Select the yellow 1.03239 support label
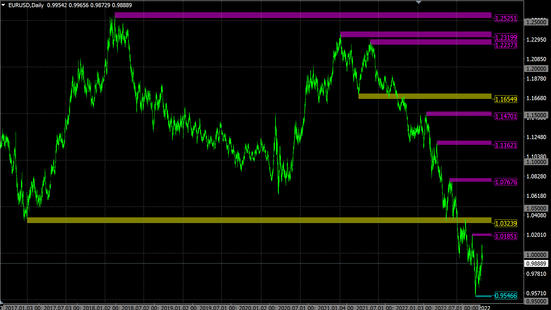551x310 pixels. point(506,223)
